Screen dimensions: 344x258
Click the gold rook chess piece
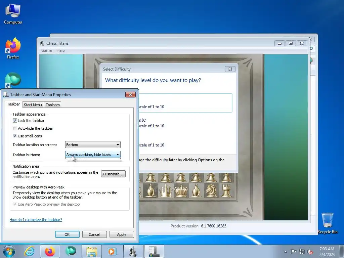click(227, 190)
